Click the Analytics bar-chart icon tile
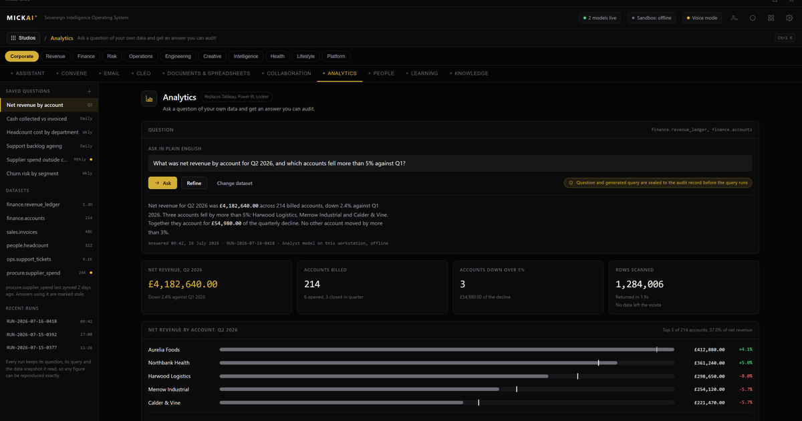The image size is (802, 421). (x=149, y=99)
